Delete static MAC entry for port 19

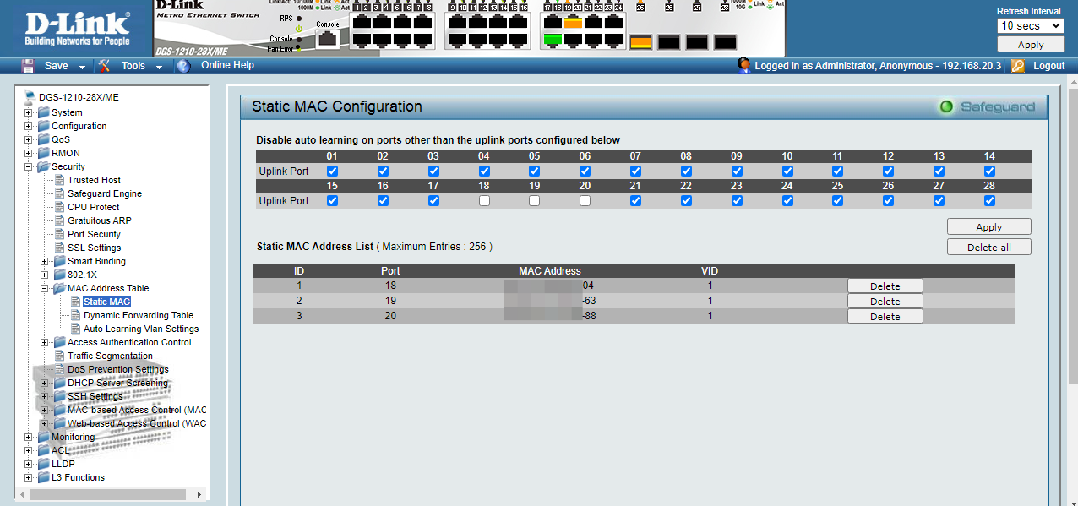tap(885, 301)
